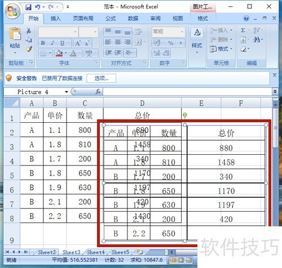Align text to top
The width and height of the screenshot is (282, 268).
[108, 32]
